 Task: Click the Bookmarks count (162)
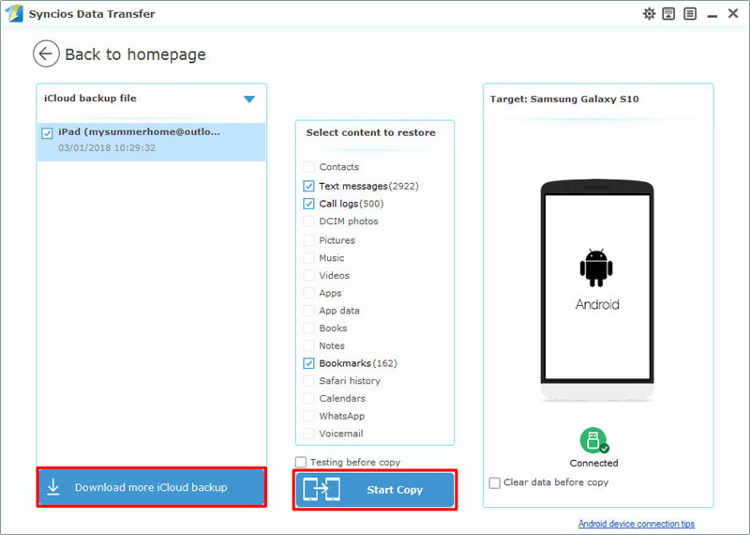pyautogui.click(x=384, y=363)
